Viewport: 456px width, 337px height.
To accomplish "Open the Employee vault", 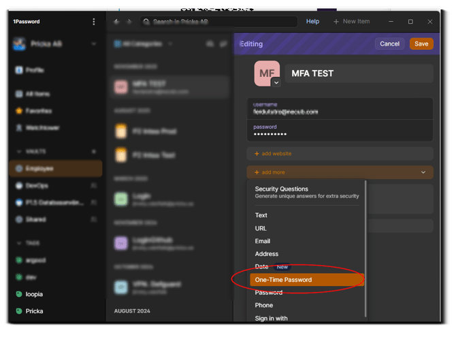I will pyautogui.click(x=39, y=168).
